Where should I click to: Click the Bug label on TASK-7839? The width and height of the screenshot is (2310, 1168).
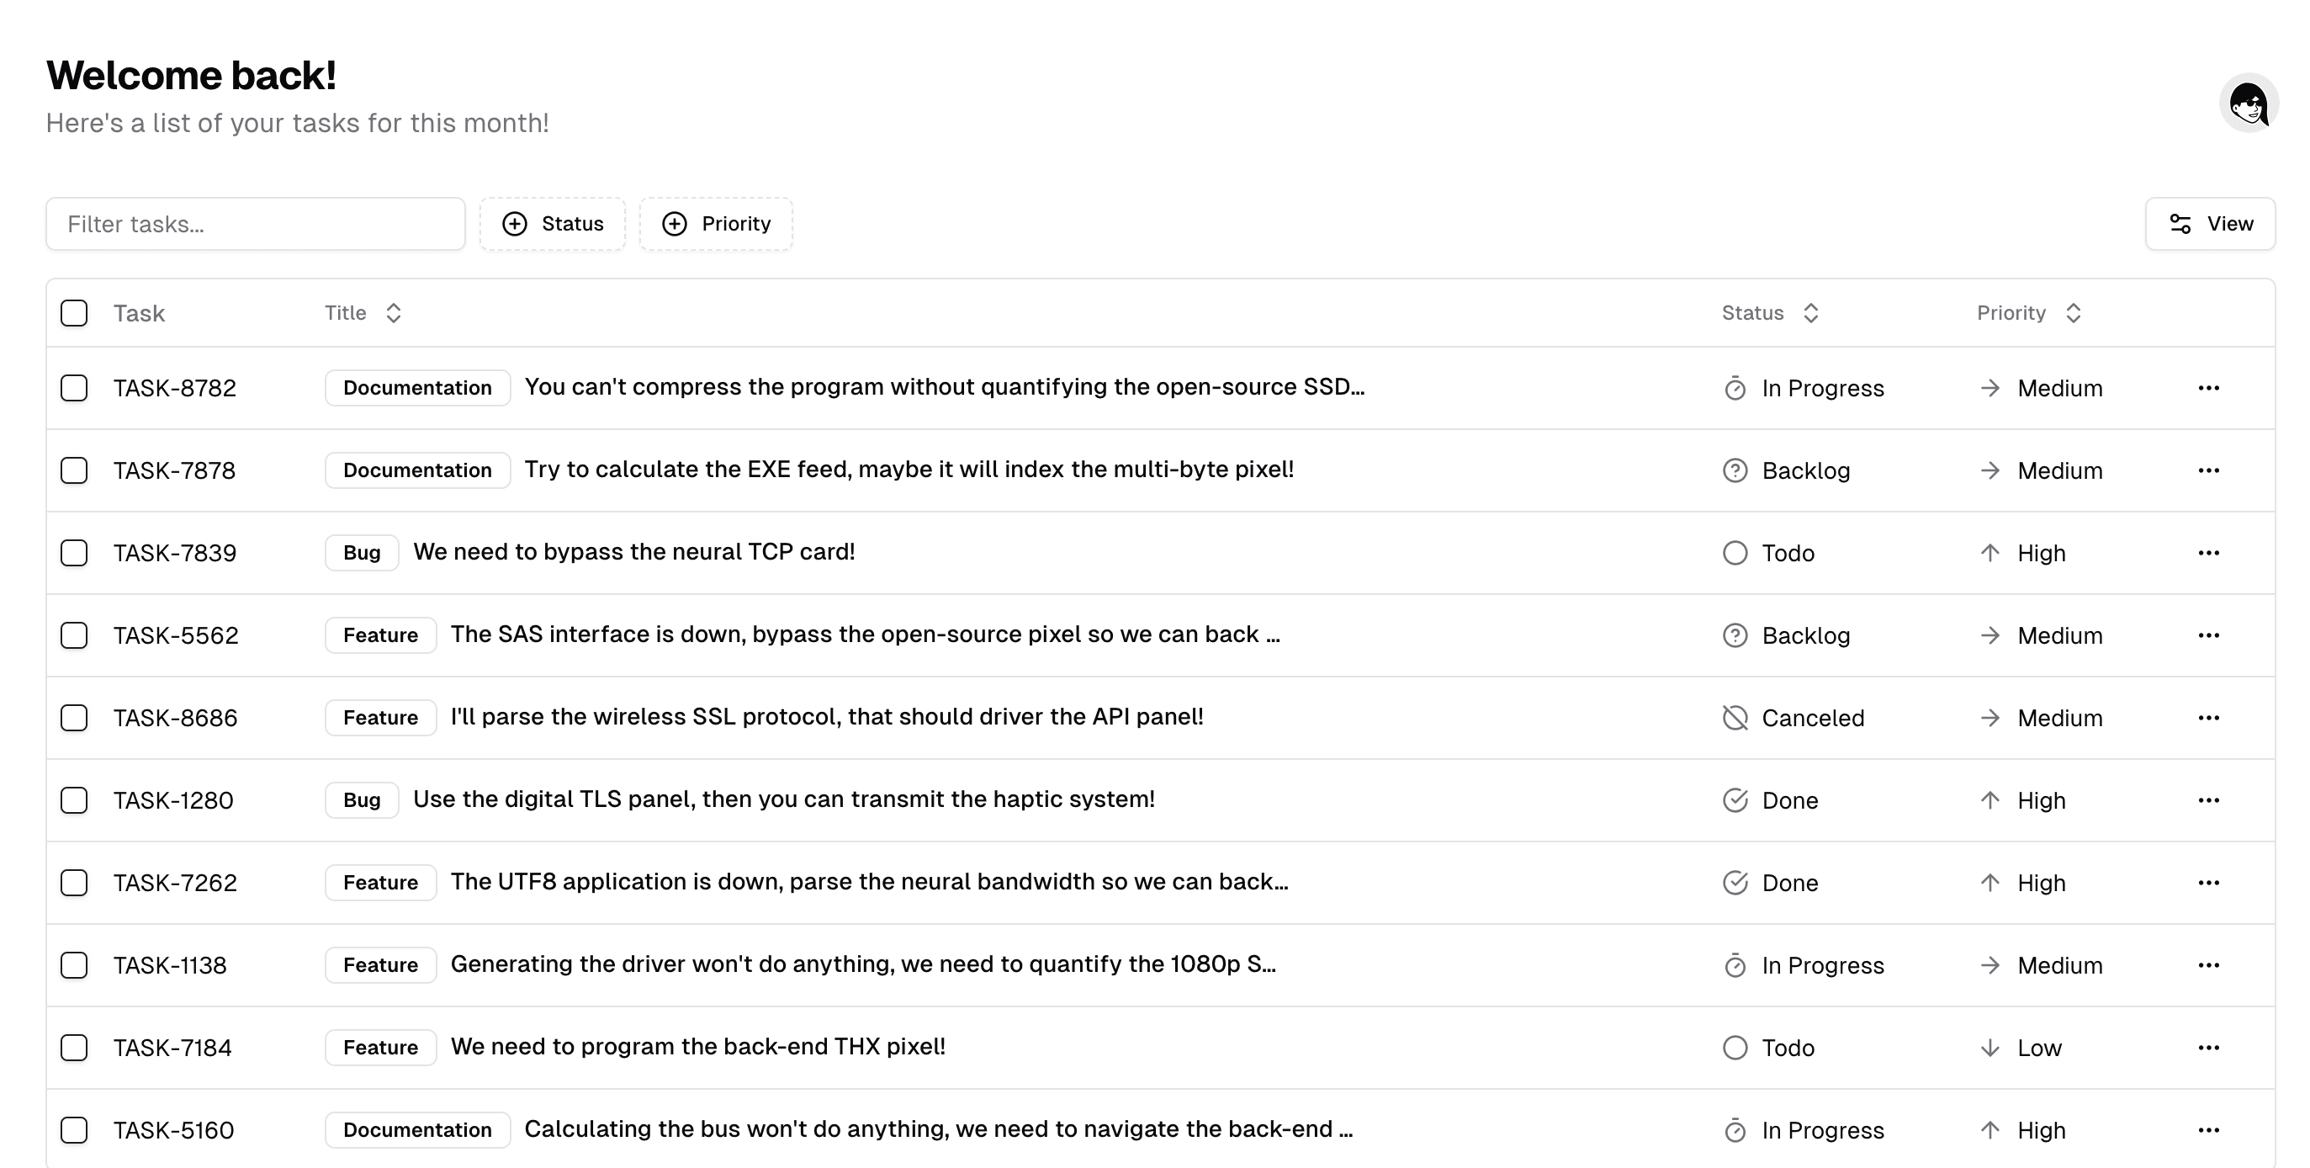coord(362,553)
